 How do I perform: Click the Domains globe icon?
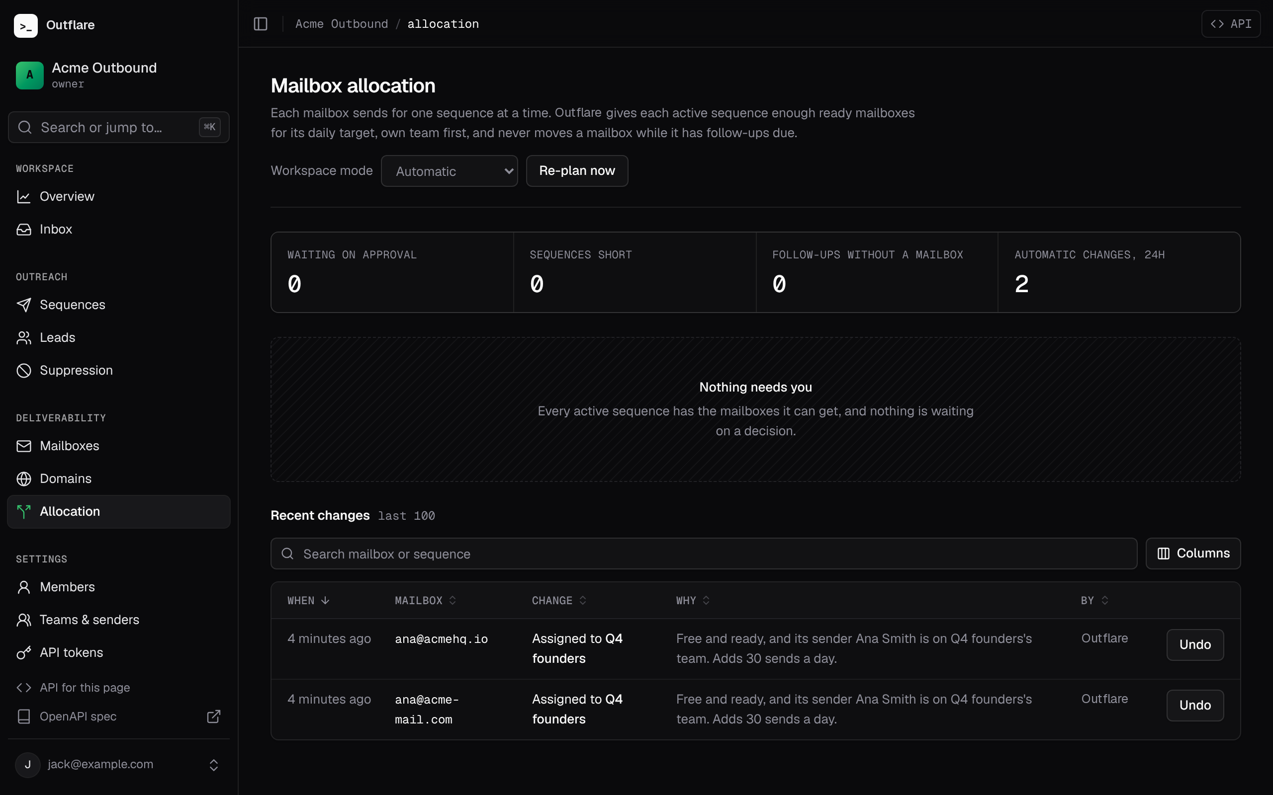coord(24,479)
